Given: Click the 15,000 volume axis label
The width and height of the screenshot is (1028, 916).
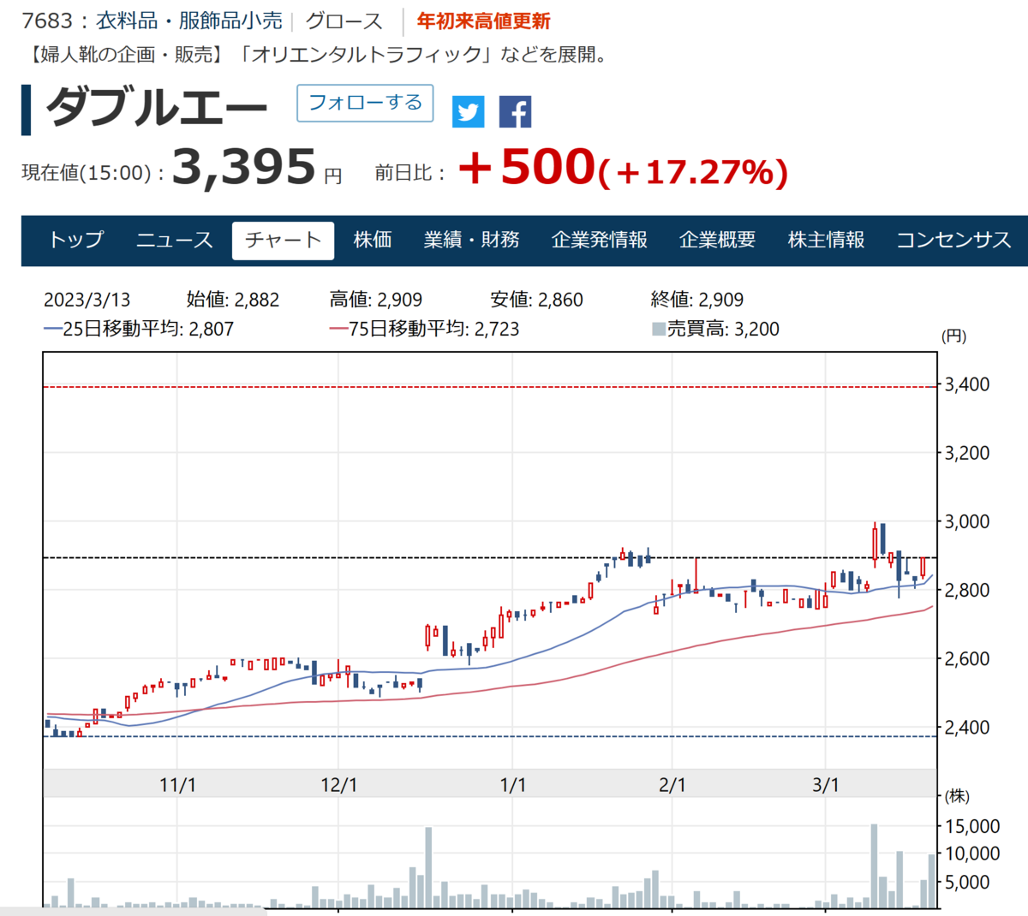Looking at the screenshot, I should pos(972,826).
